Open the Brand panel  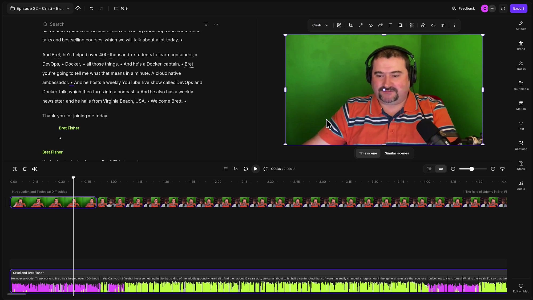point(521,46)
